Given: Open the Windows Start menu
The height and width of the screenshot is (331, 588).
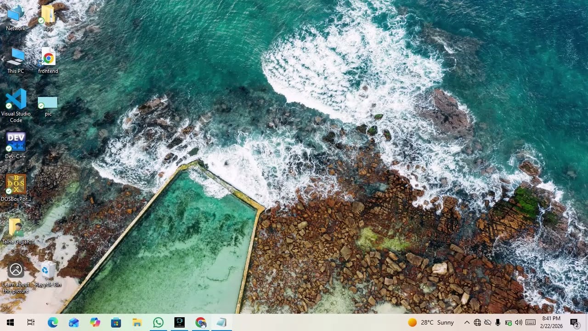Looking at the screenshot, I should pos(10,323).
